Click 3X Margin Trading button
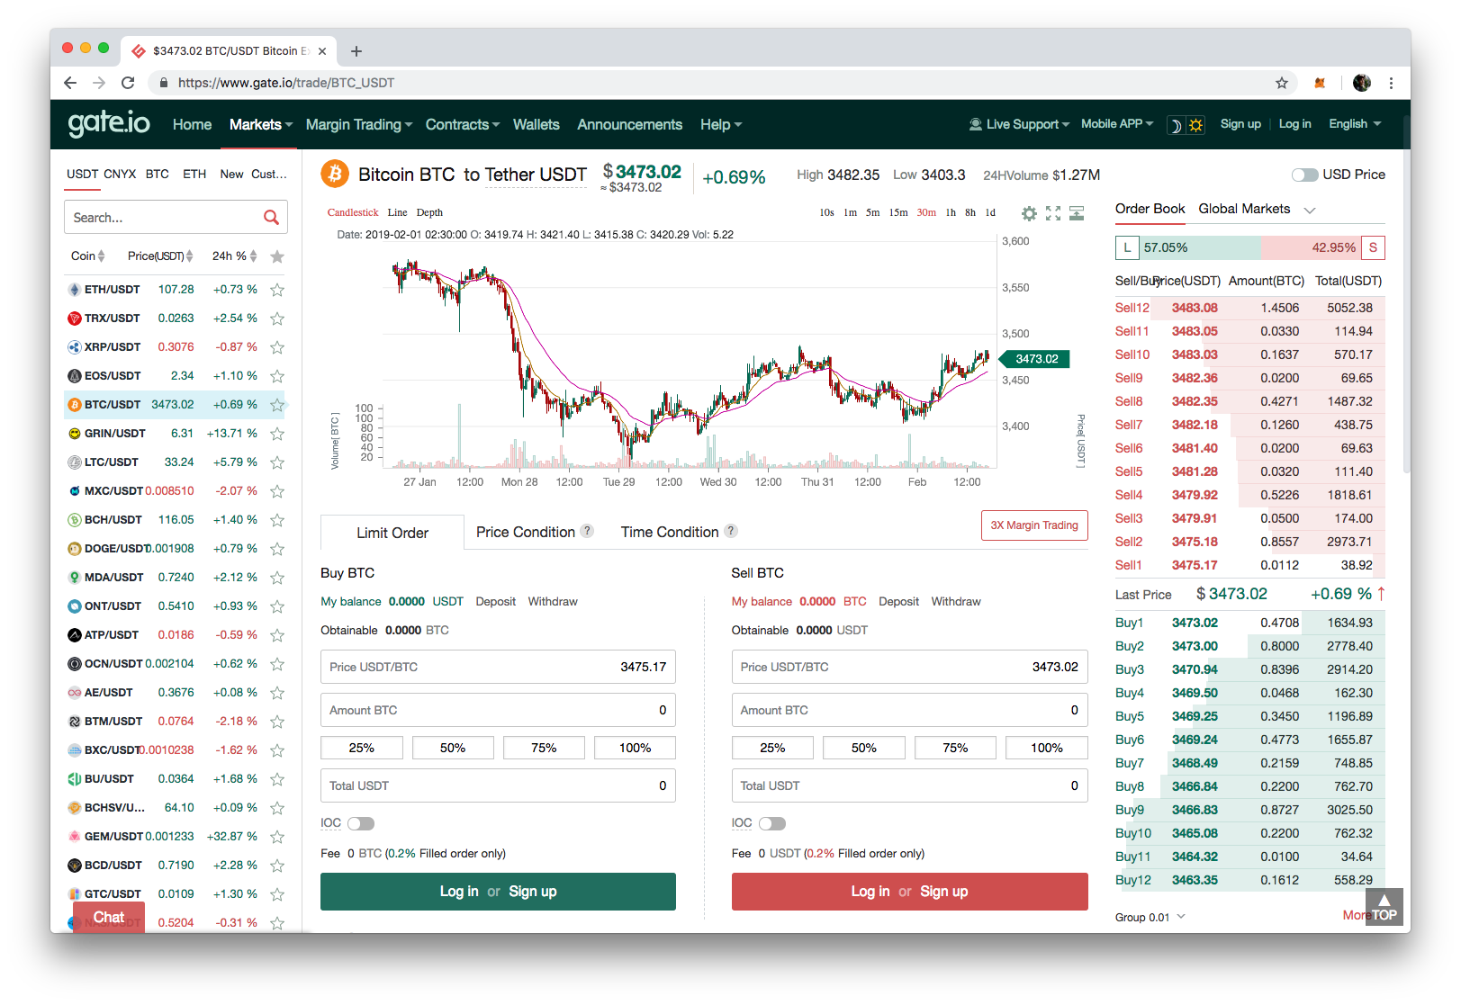Image resolution: width=1461 pixels, height=1005 pixels. (x=1034, y=525)
